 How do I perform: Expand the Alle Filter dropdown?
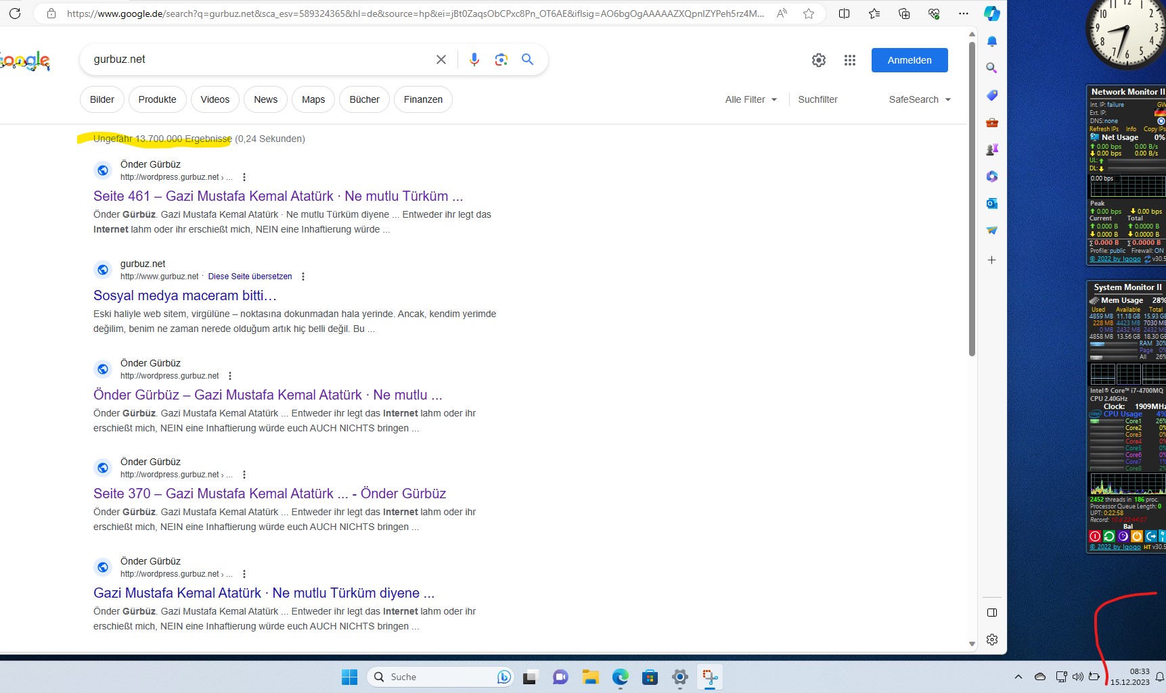751,99
